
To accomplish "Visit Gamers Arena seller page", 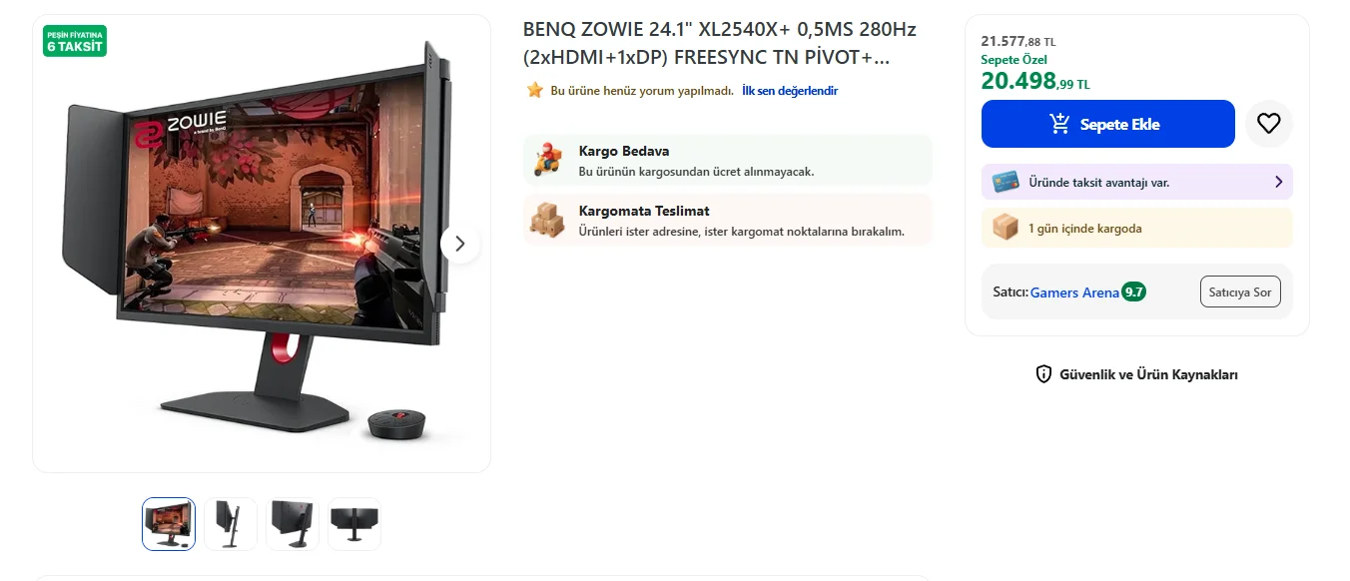I will [x=1074, y=292].
